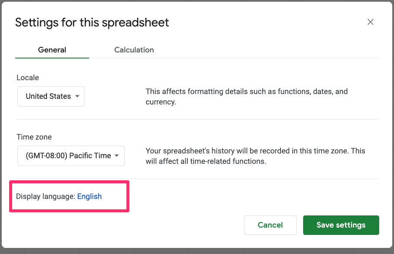Close the spreadsheet settings dialog

(x=371, y=22)
